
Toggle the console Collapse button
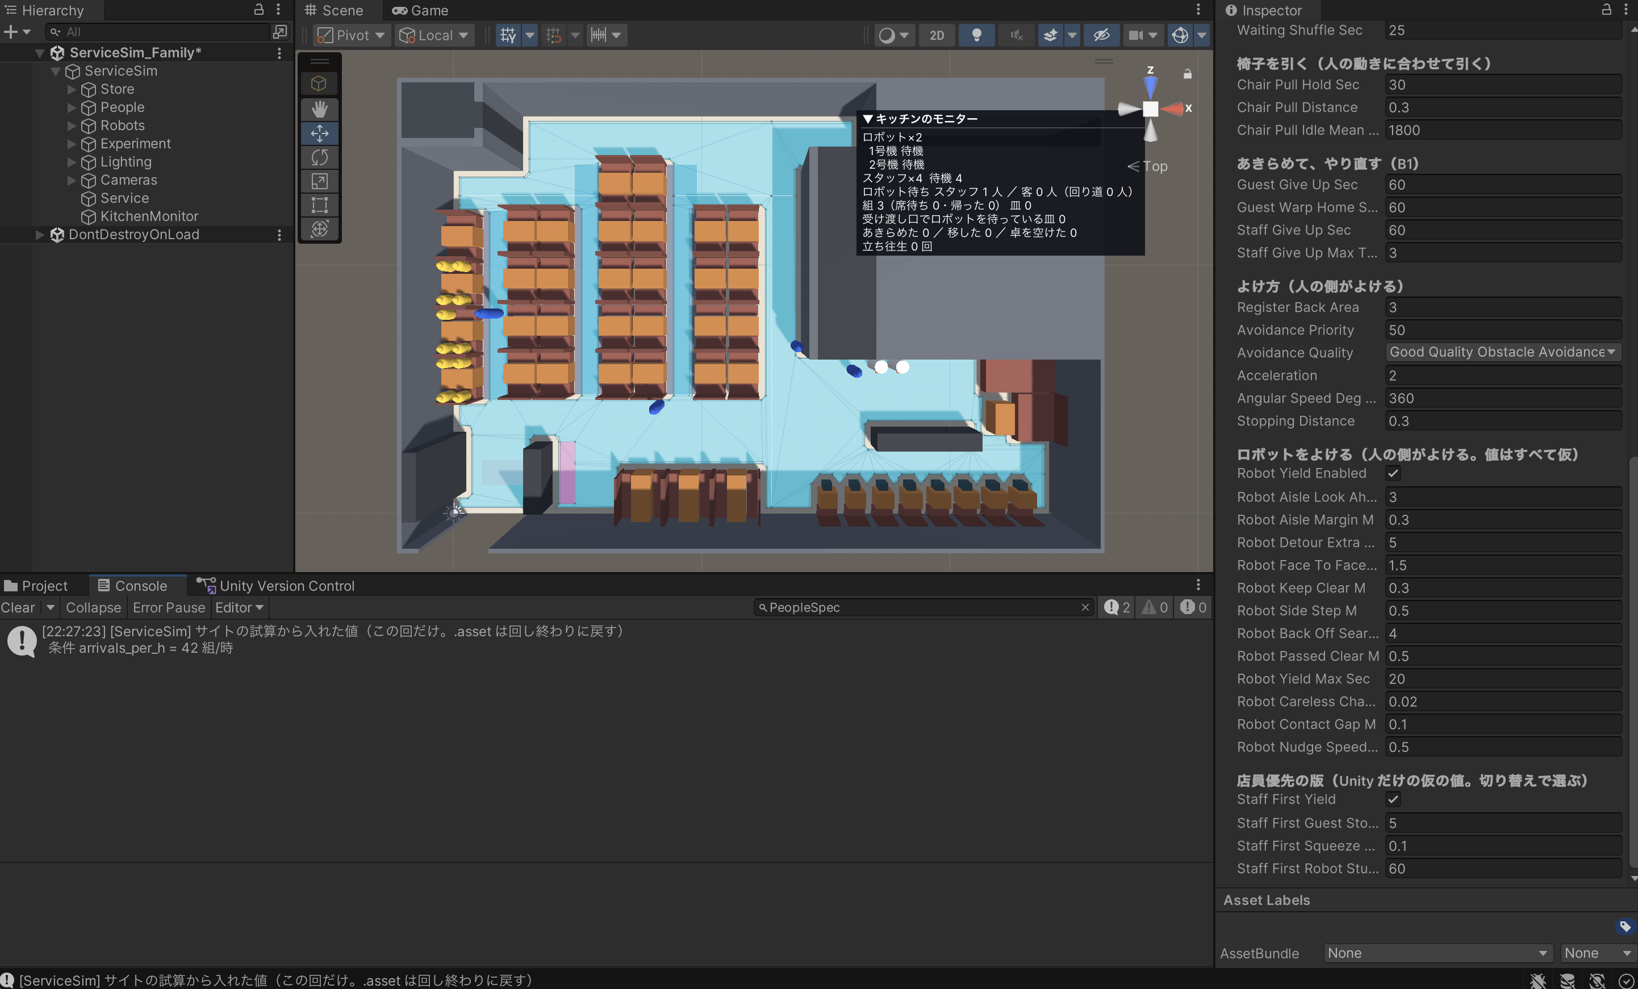point(93,608)
